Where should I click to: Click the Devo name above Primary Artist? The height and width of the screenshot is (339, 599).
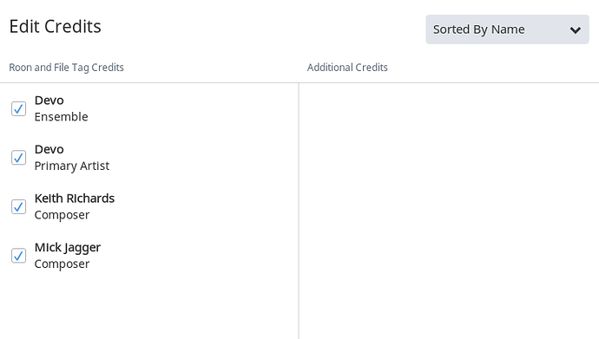point(49,149)
